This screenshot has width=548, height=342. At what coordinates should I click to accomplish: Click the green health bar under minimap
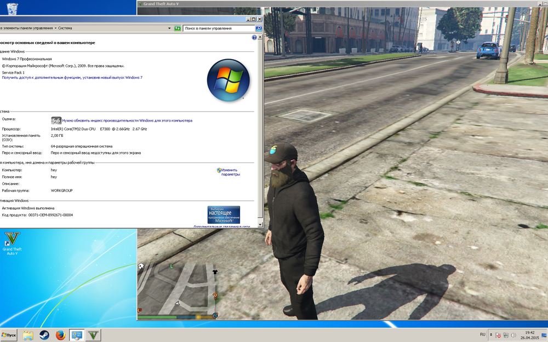157,317
